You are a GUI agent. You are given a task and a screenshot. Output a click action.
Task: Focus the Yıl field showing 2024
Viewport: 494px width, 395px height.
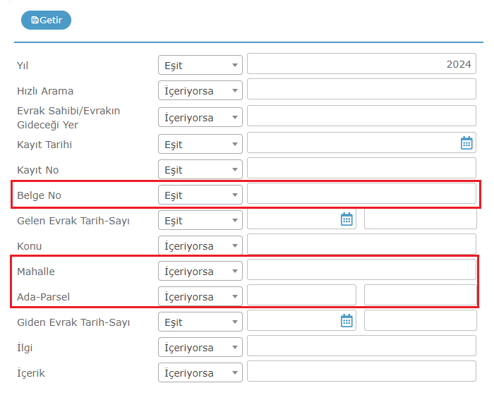(361, 64)
